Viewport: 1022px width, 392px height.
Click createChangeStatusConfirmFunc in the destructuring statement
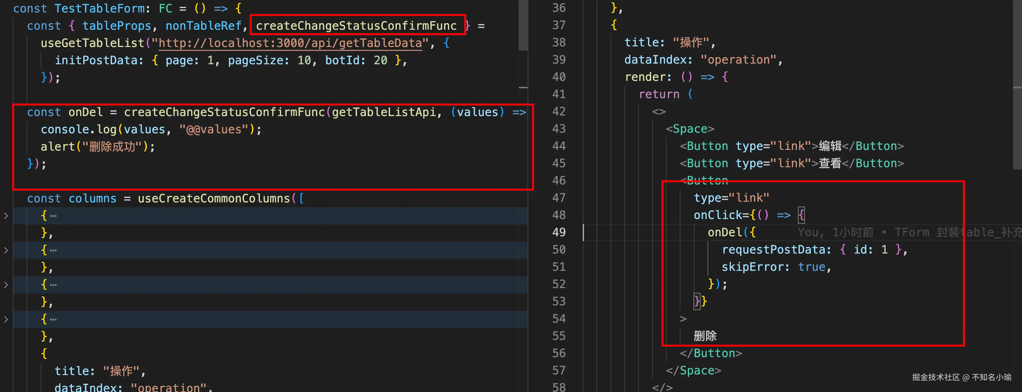(356, 26)
